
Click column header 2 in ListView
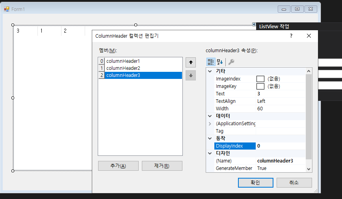tap(73, 31)
